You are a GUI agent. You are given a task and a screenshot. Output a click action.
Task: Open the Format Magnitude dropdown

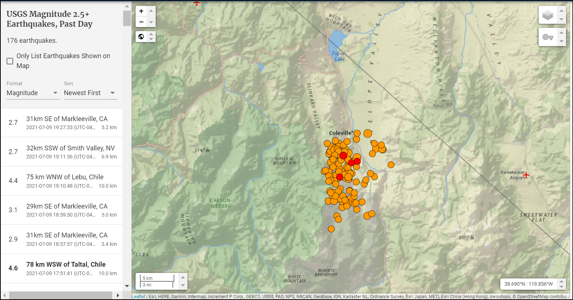(x=33, y=93)
